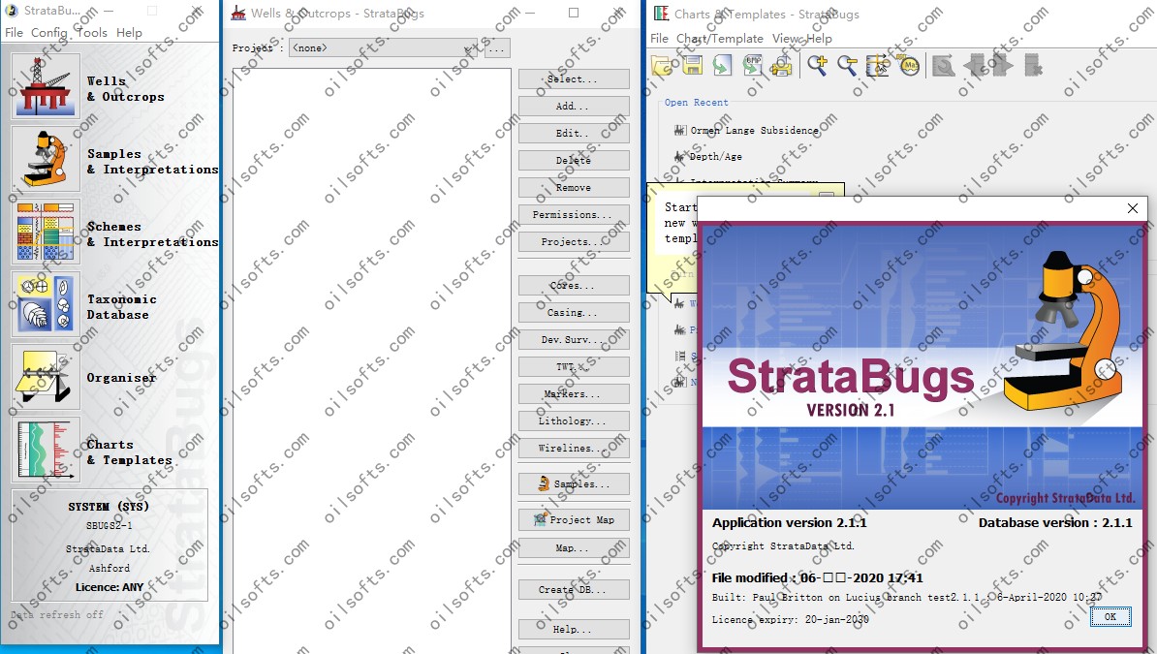Image resolution: width=1157 pixels, height=654 pixels.
Task: Click the Delete button
Action: [x=574, y=160]
